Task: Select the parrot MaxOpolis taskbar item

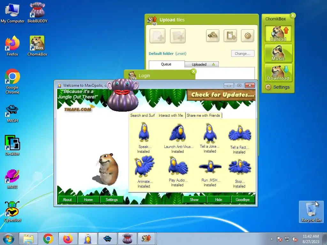Action: pos(88,239)
